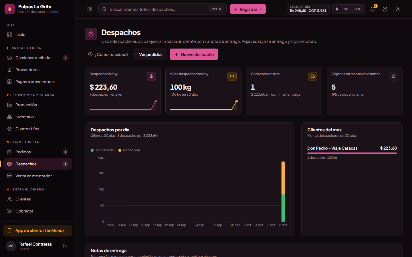Collapse sidebar with panel toggle icon
The width and height of the screenshot is (412, 257).
(90, 9)
